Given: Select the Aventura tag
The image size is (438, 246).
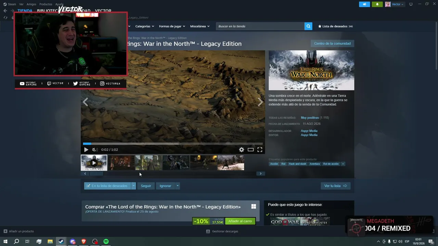Looking at the screenshot, I should [x=315, y=164].
